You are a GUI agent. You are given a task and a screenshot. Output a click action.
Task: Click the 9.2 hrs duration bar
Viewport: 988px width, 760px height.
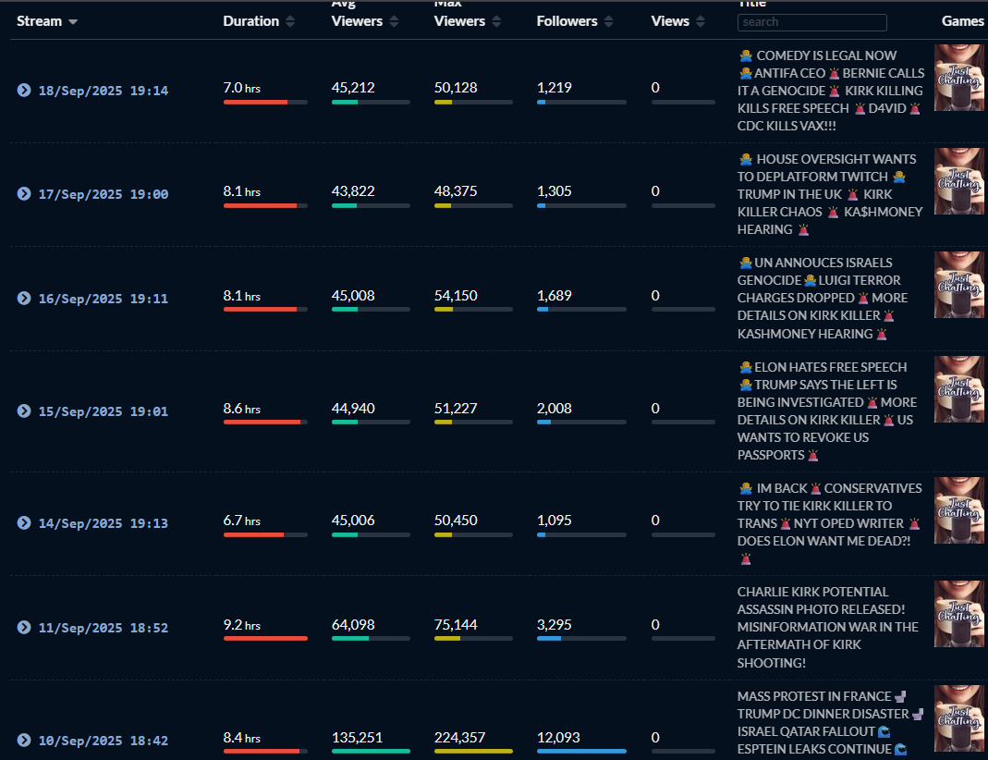click(x=265, y=638)
